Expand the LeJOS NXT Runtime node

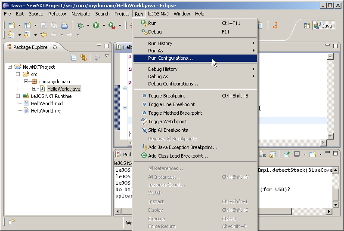click(x=18, y=96)
